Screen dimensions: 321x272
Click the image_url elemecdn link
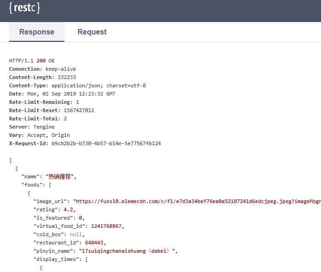click(x=197, y=201)
